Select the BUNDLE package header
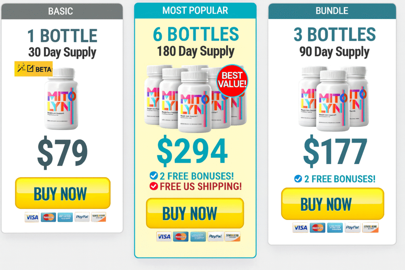 [x=332, y=11]
